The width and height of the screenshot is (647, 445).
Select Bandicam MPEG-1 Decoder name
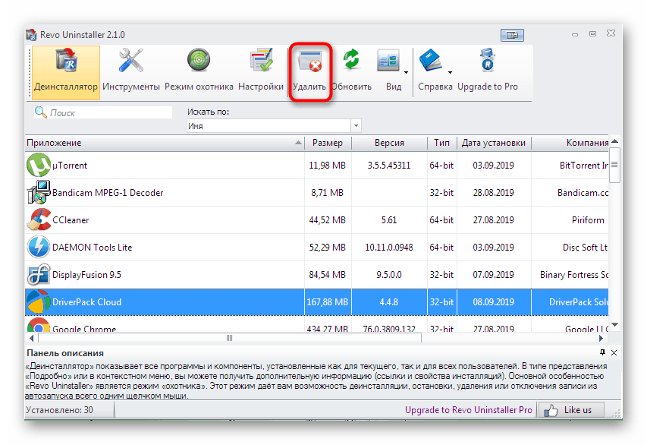[108, 193]
